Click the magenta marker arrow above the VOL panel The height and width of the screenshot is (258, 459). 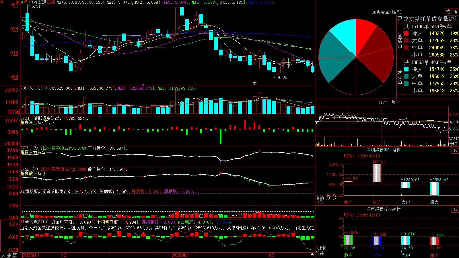tap(143, 85)
